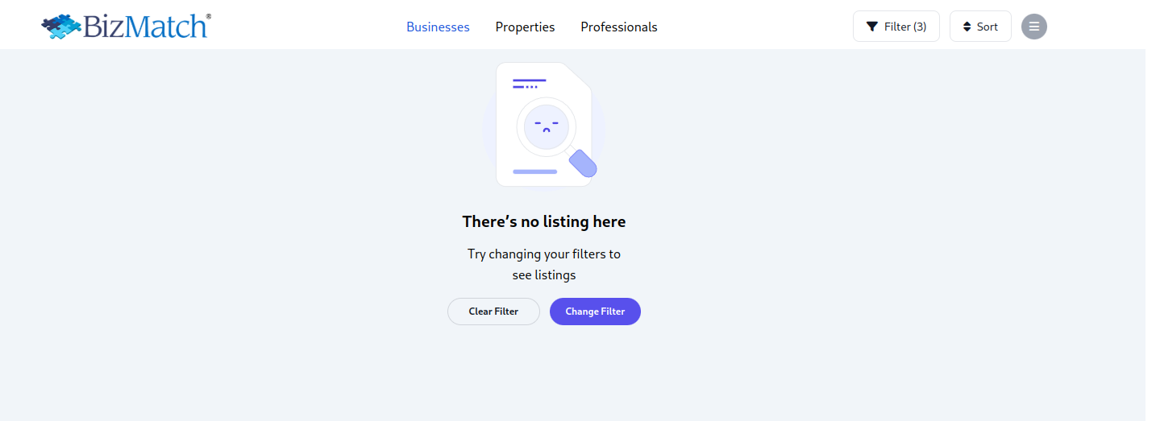
Task: Click the "There's no listing here" heading
Action: pyautogui.click(x=544, y=221)
